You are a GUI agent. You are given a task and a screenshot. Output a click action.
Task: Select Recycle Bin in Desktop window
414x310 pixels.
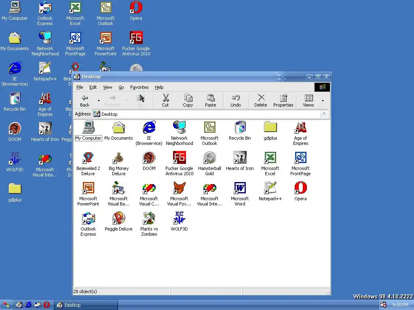(240, 131)
